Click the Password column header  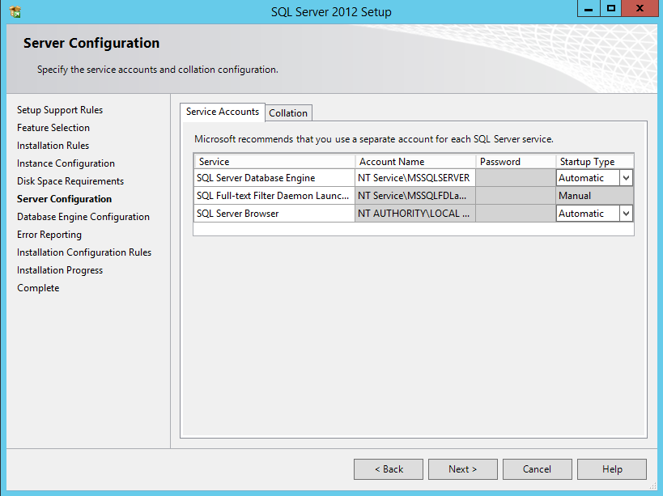pos(516,161)
